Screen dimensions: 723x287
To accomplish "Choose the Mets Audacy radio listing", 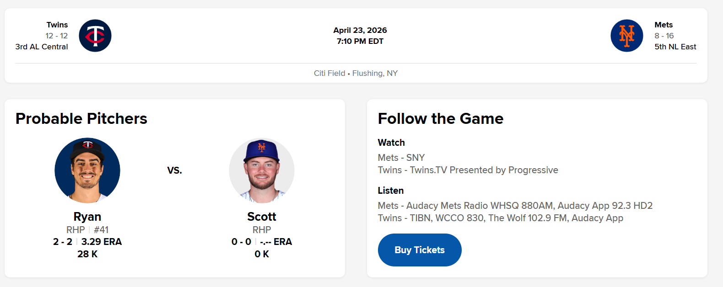I will click(x=515, y=206).
